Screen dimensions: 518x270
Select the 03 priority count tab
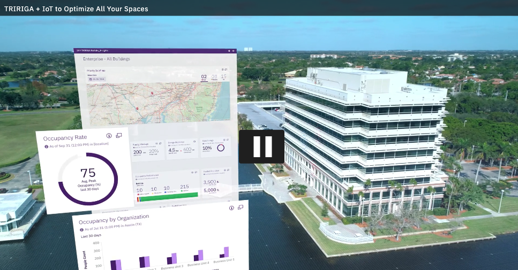point(214,78)
